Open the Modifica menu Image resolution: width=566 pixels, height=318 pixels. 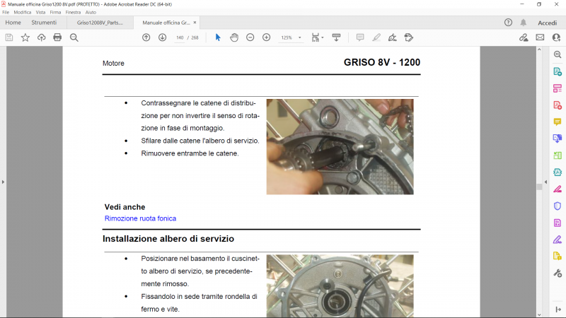coord(23,12)
